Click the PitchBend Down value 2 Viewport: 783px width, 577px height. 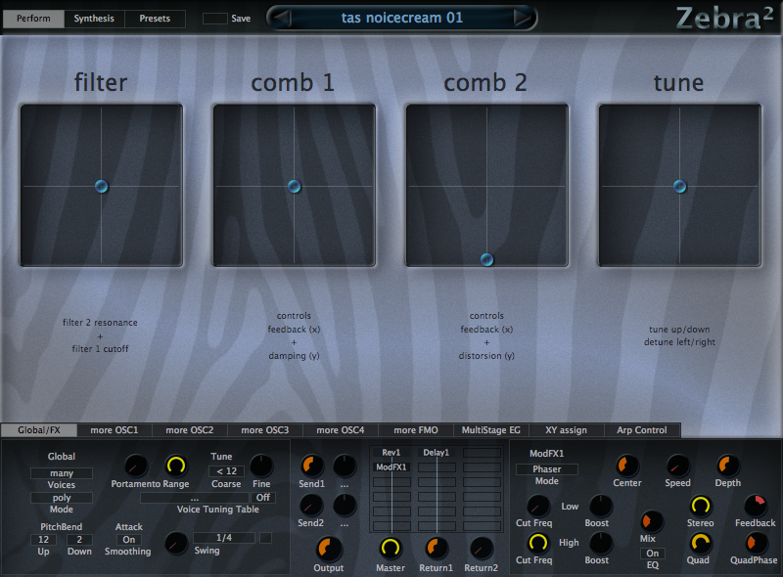pos(79,540)
